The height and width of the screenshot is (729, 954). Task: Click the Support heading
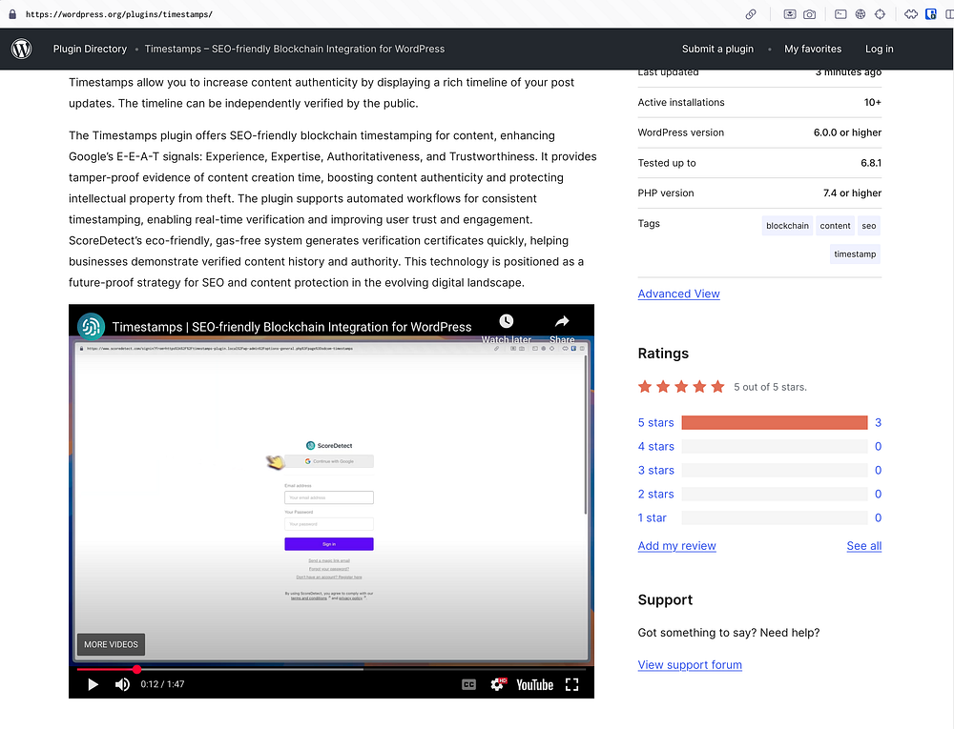click(x=665, y=599)
